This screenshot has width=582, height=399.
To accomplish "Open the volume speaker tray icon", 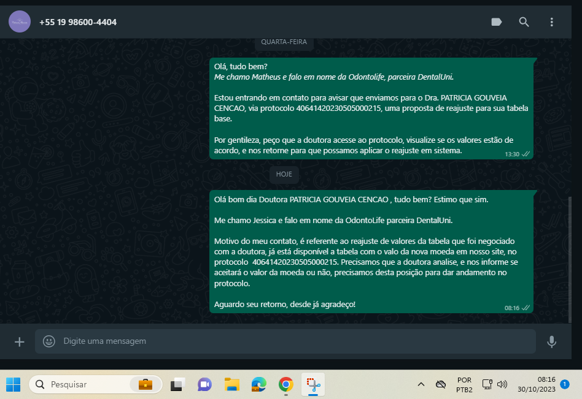I will click(502, 384).
